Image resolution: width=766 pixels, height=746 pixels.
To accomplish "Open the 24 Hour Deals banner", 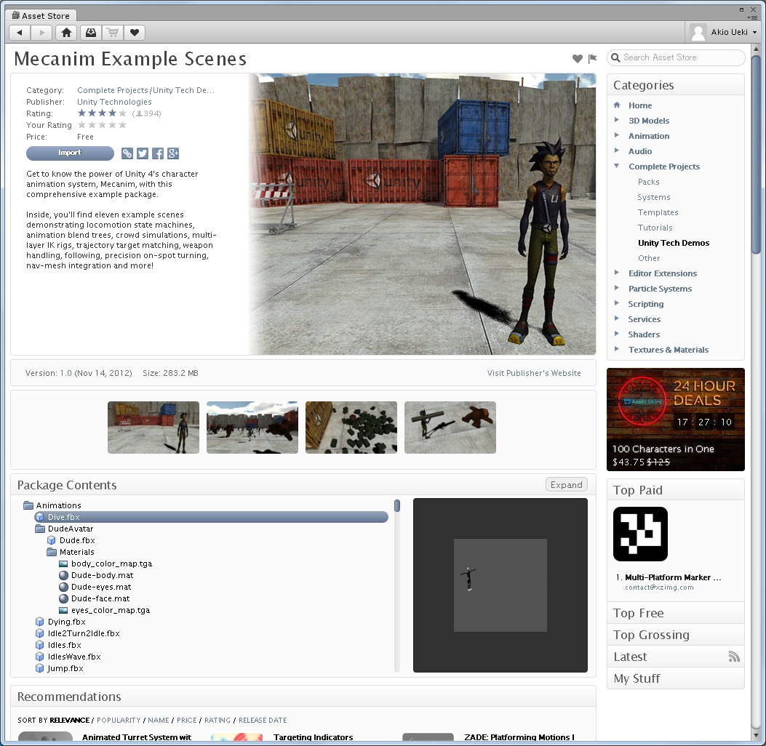I will click(676, 420).
